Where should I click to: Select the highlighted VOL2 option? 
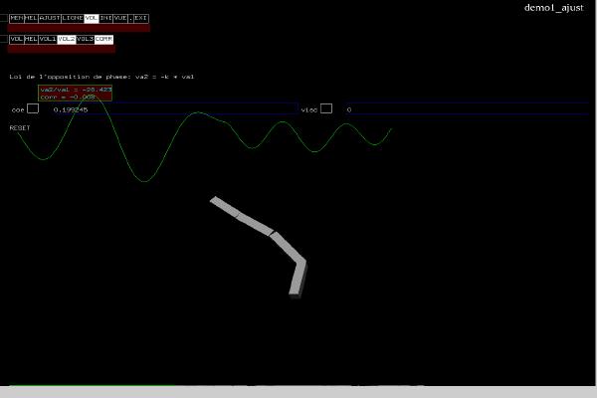pyautogui.click(x=67, y=39)
